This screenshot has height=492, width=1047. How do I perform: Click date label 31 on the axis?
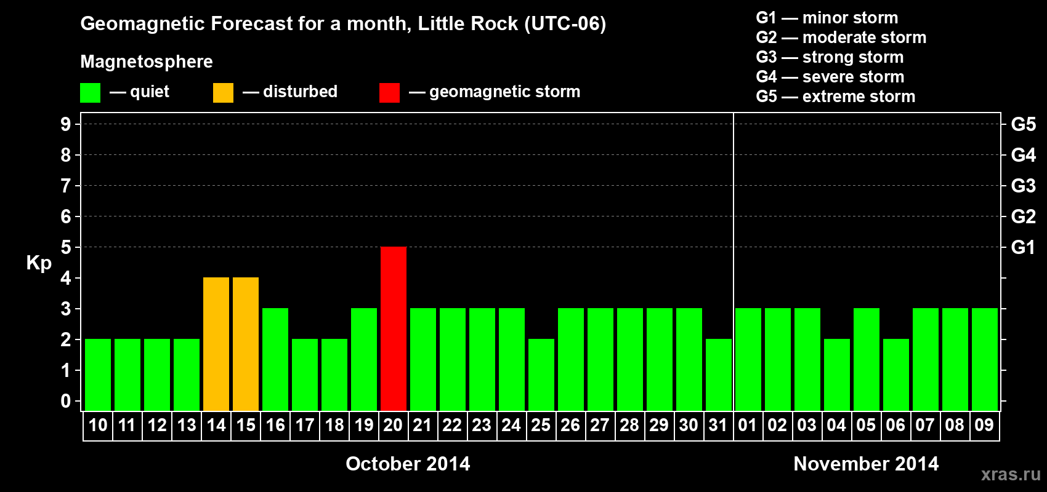pos(718,425)
